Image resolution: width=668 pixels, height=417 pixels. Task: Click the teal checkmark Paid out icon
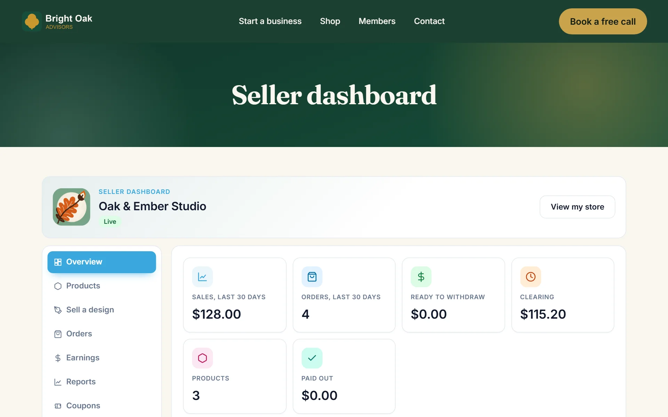(312, 358)
